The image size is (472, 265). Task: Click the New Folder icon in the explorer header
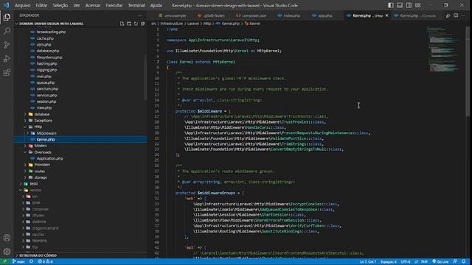(129, 24)
